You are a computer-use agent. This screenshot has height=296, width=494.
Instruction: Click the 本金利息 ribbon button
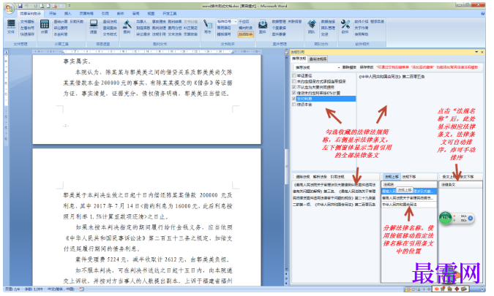tap(61, 34)
